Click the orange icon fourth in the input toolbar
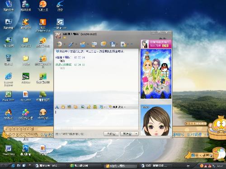This screenshot has width=226, height=169. (75, 107)
